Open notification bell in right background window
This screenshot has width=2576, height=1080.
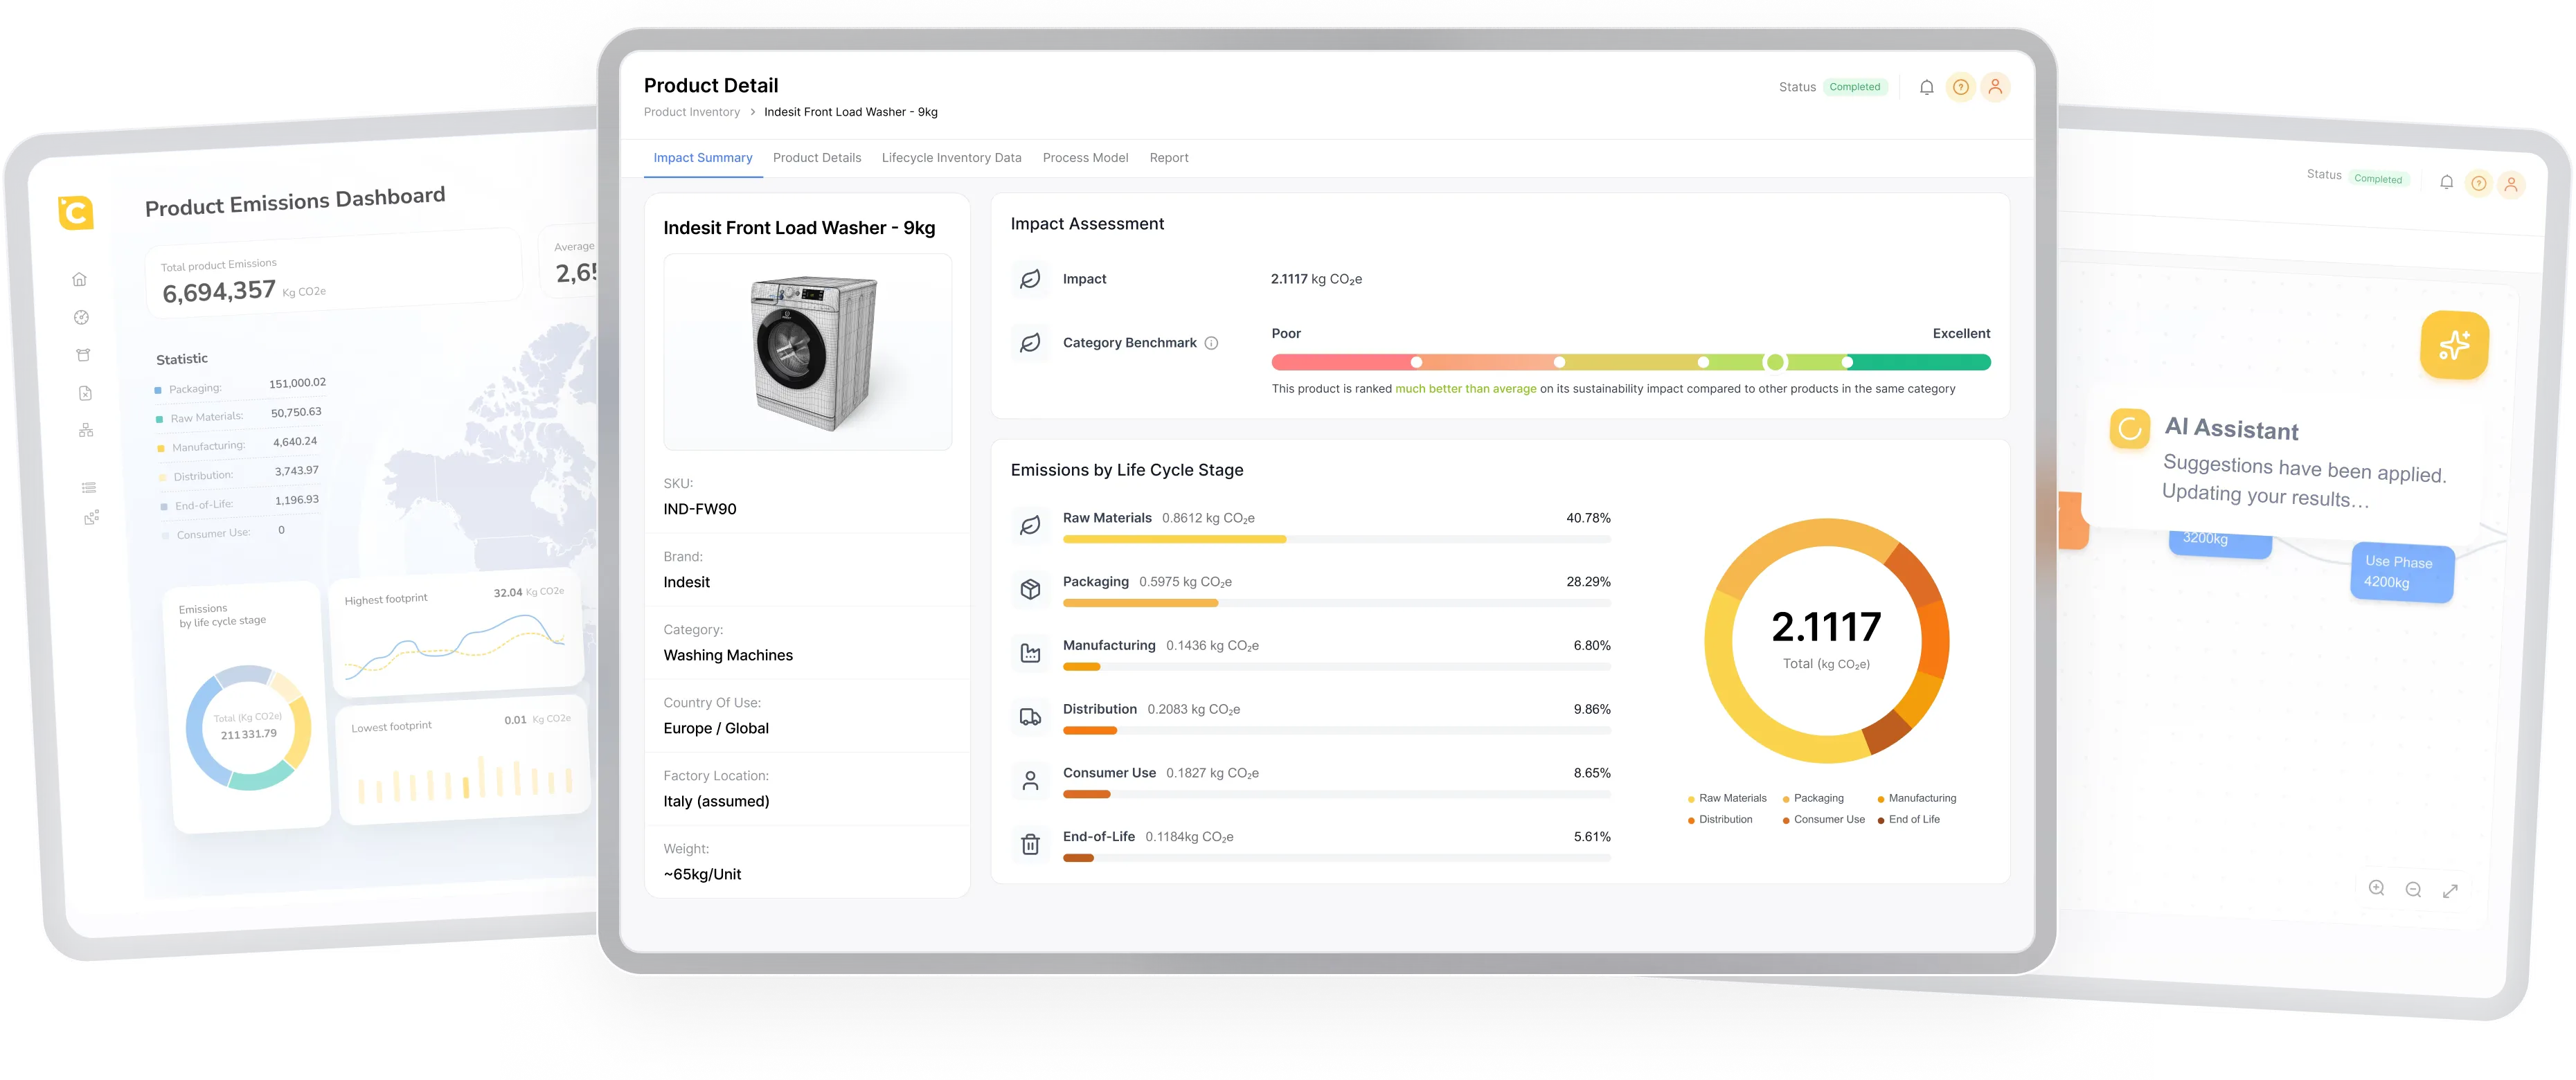click(2446, 182)
